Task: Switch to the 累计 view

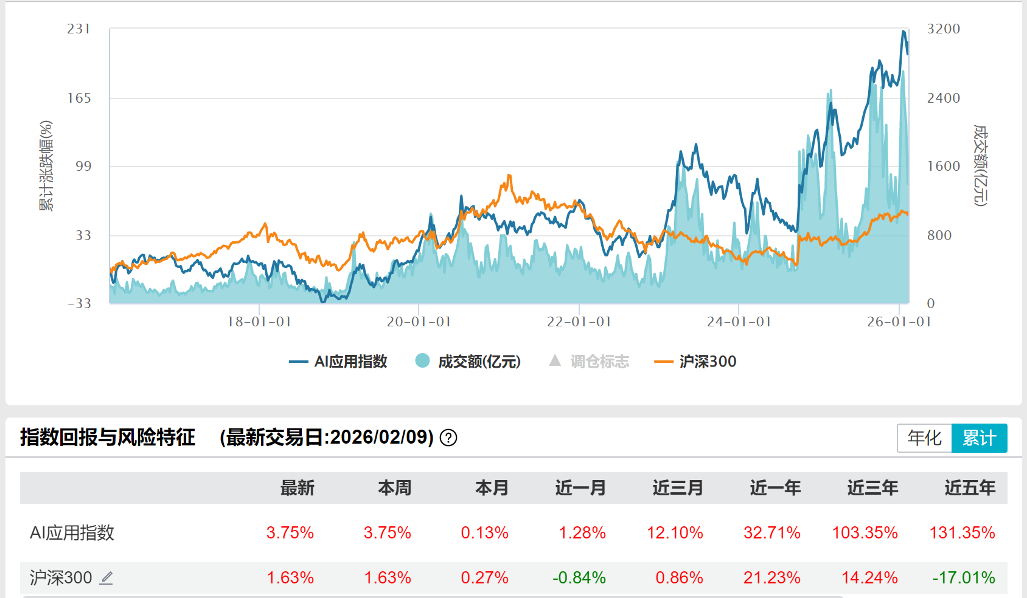Action: (x=980, y=438)
